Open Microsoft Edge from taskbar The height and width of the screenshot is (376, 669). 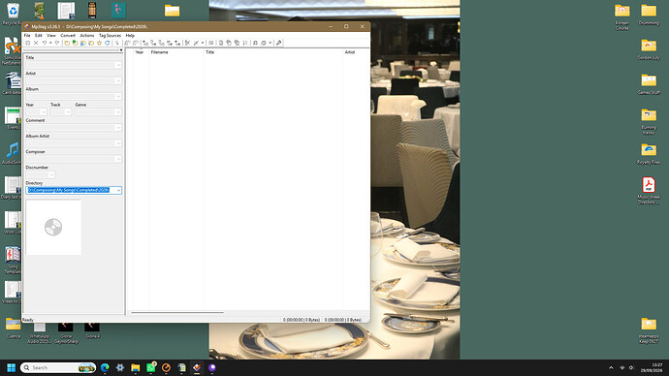[x=105, y=367]
